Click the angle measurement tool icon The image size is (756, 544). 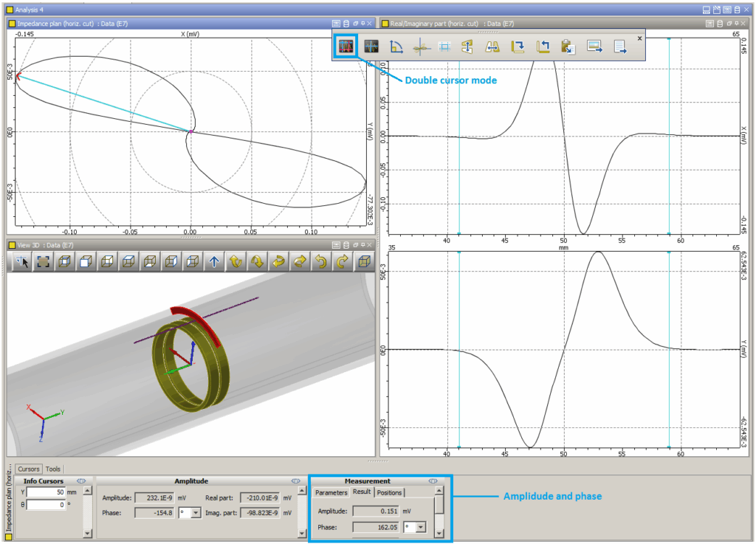395,46
